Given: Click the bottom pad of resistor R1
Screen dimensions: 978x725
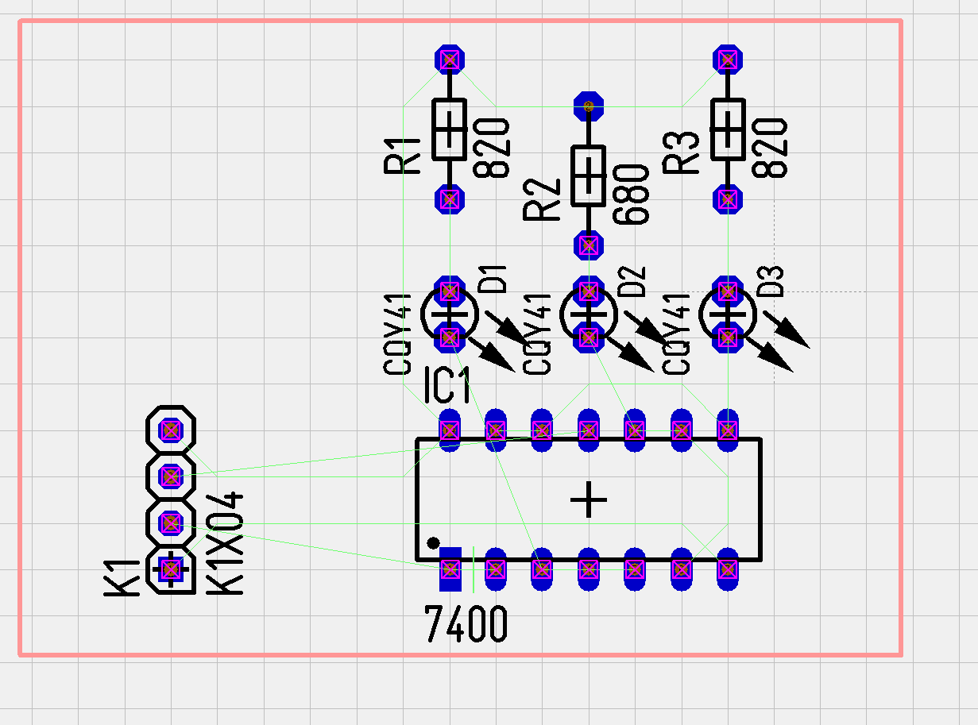Looking at the screenshot, I should (450, 199).
